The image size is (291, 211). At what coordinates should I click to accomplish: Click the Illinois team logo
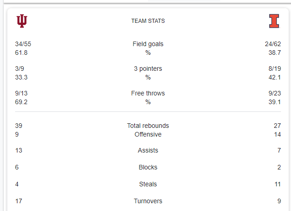[274, 21]
